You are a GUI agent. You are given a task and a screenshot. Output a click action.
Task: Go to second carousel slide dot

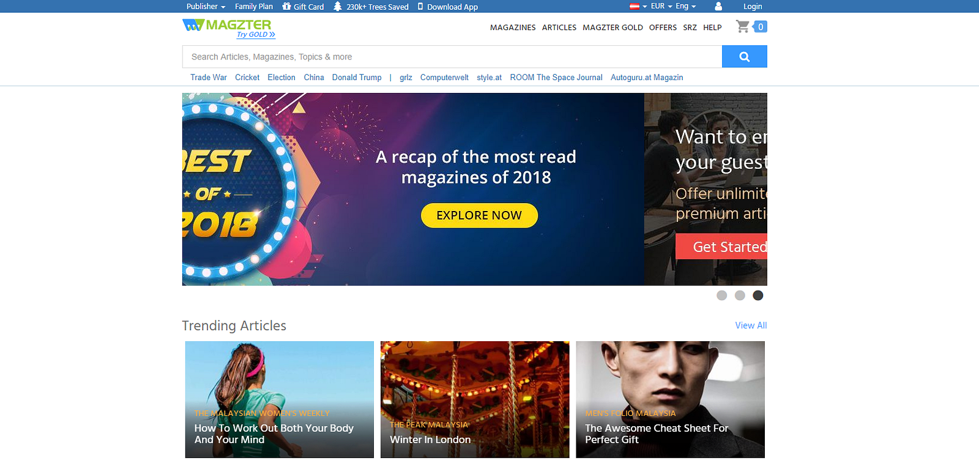(740, 295)
